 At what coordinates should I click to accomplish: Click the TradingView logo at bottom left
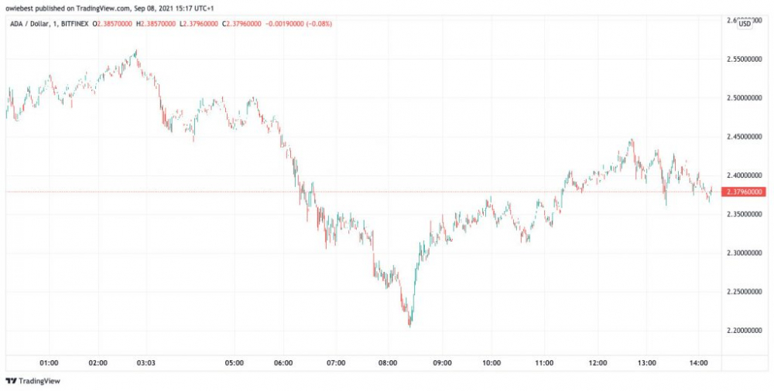(x=33, y=381)
